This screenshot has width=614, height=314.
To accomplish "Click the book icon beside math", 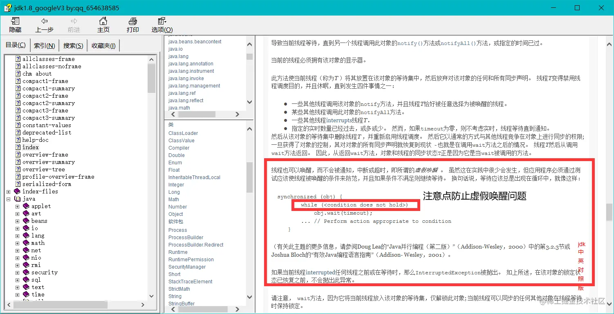I will (26, 243).
